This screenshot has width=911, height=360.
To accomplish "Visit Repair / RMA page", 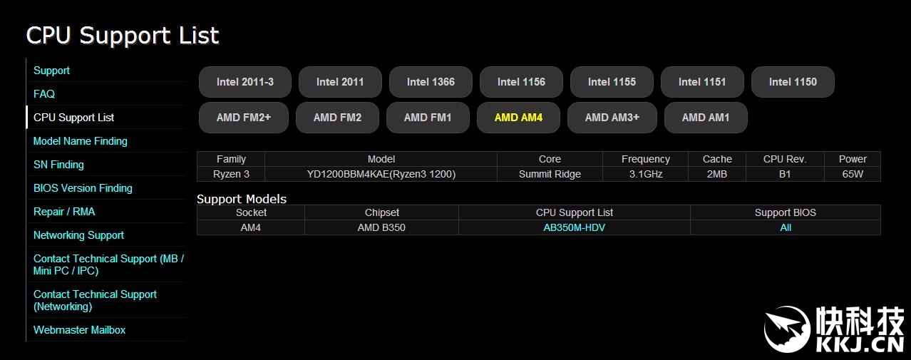I will click(64, 212).
